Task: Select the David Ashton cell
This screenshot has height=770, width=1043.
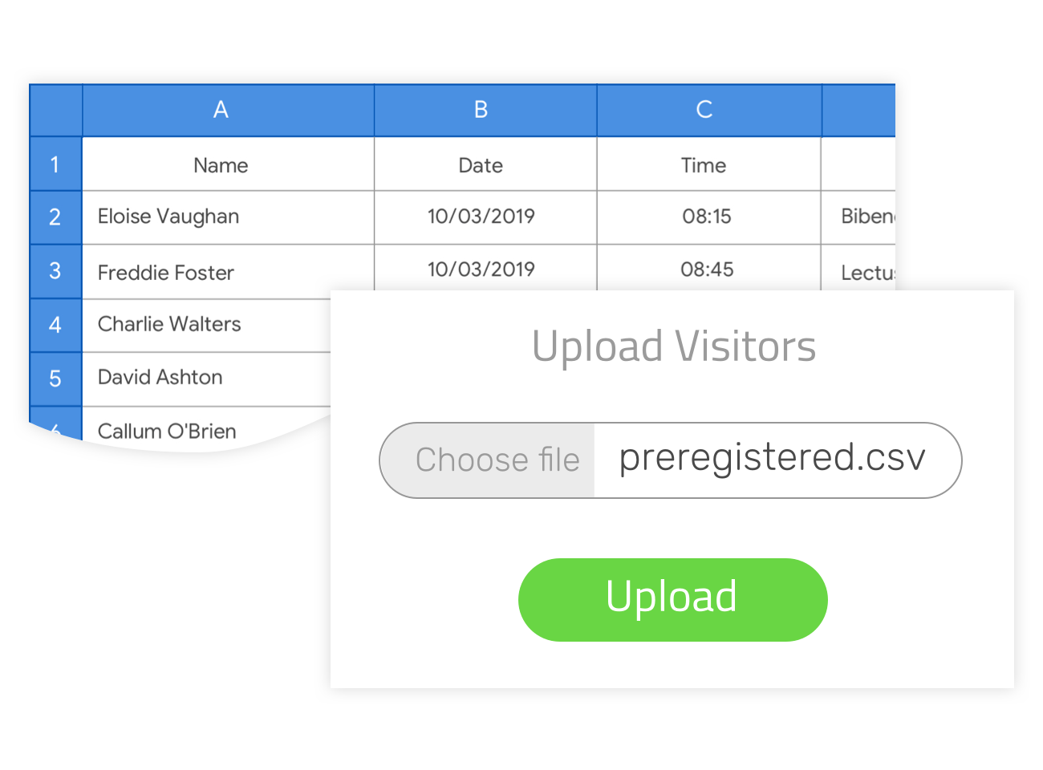Action: click(206, 379)
